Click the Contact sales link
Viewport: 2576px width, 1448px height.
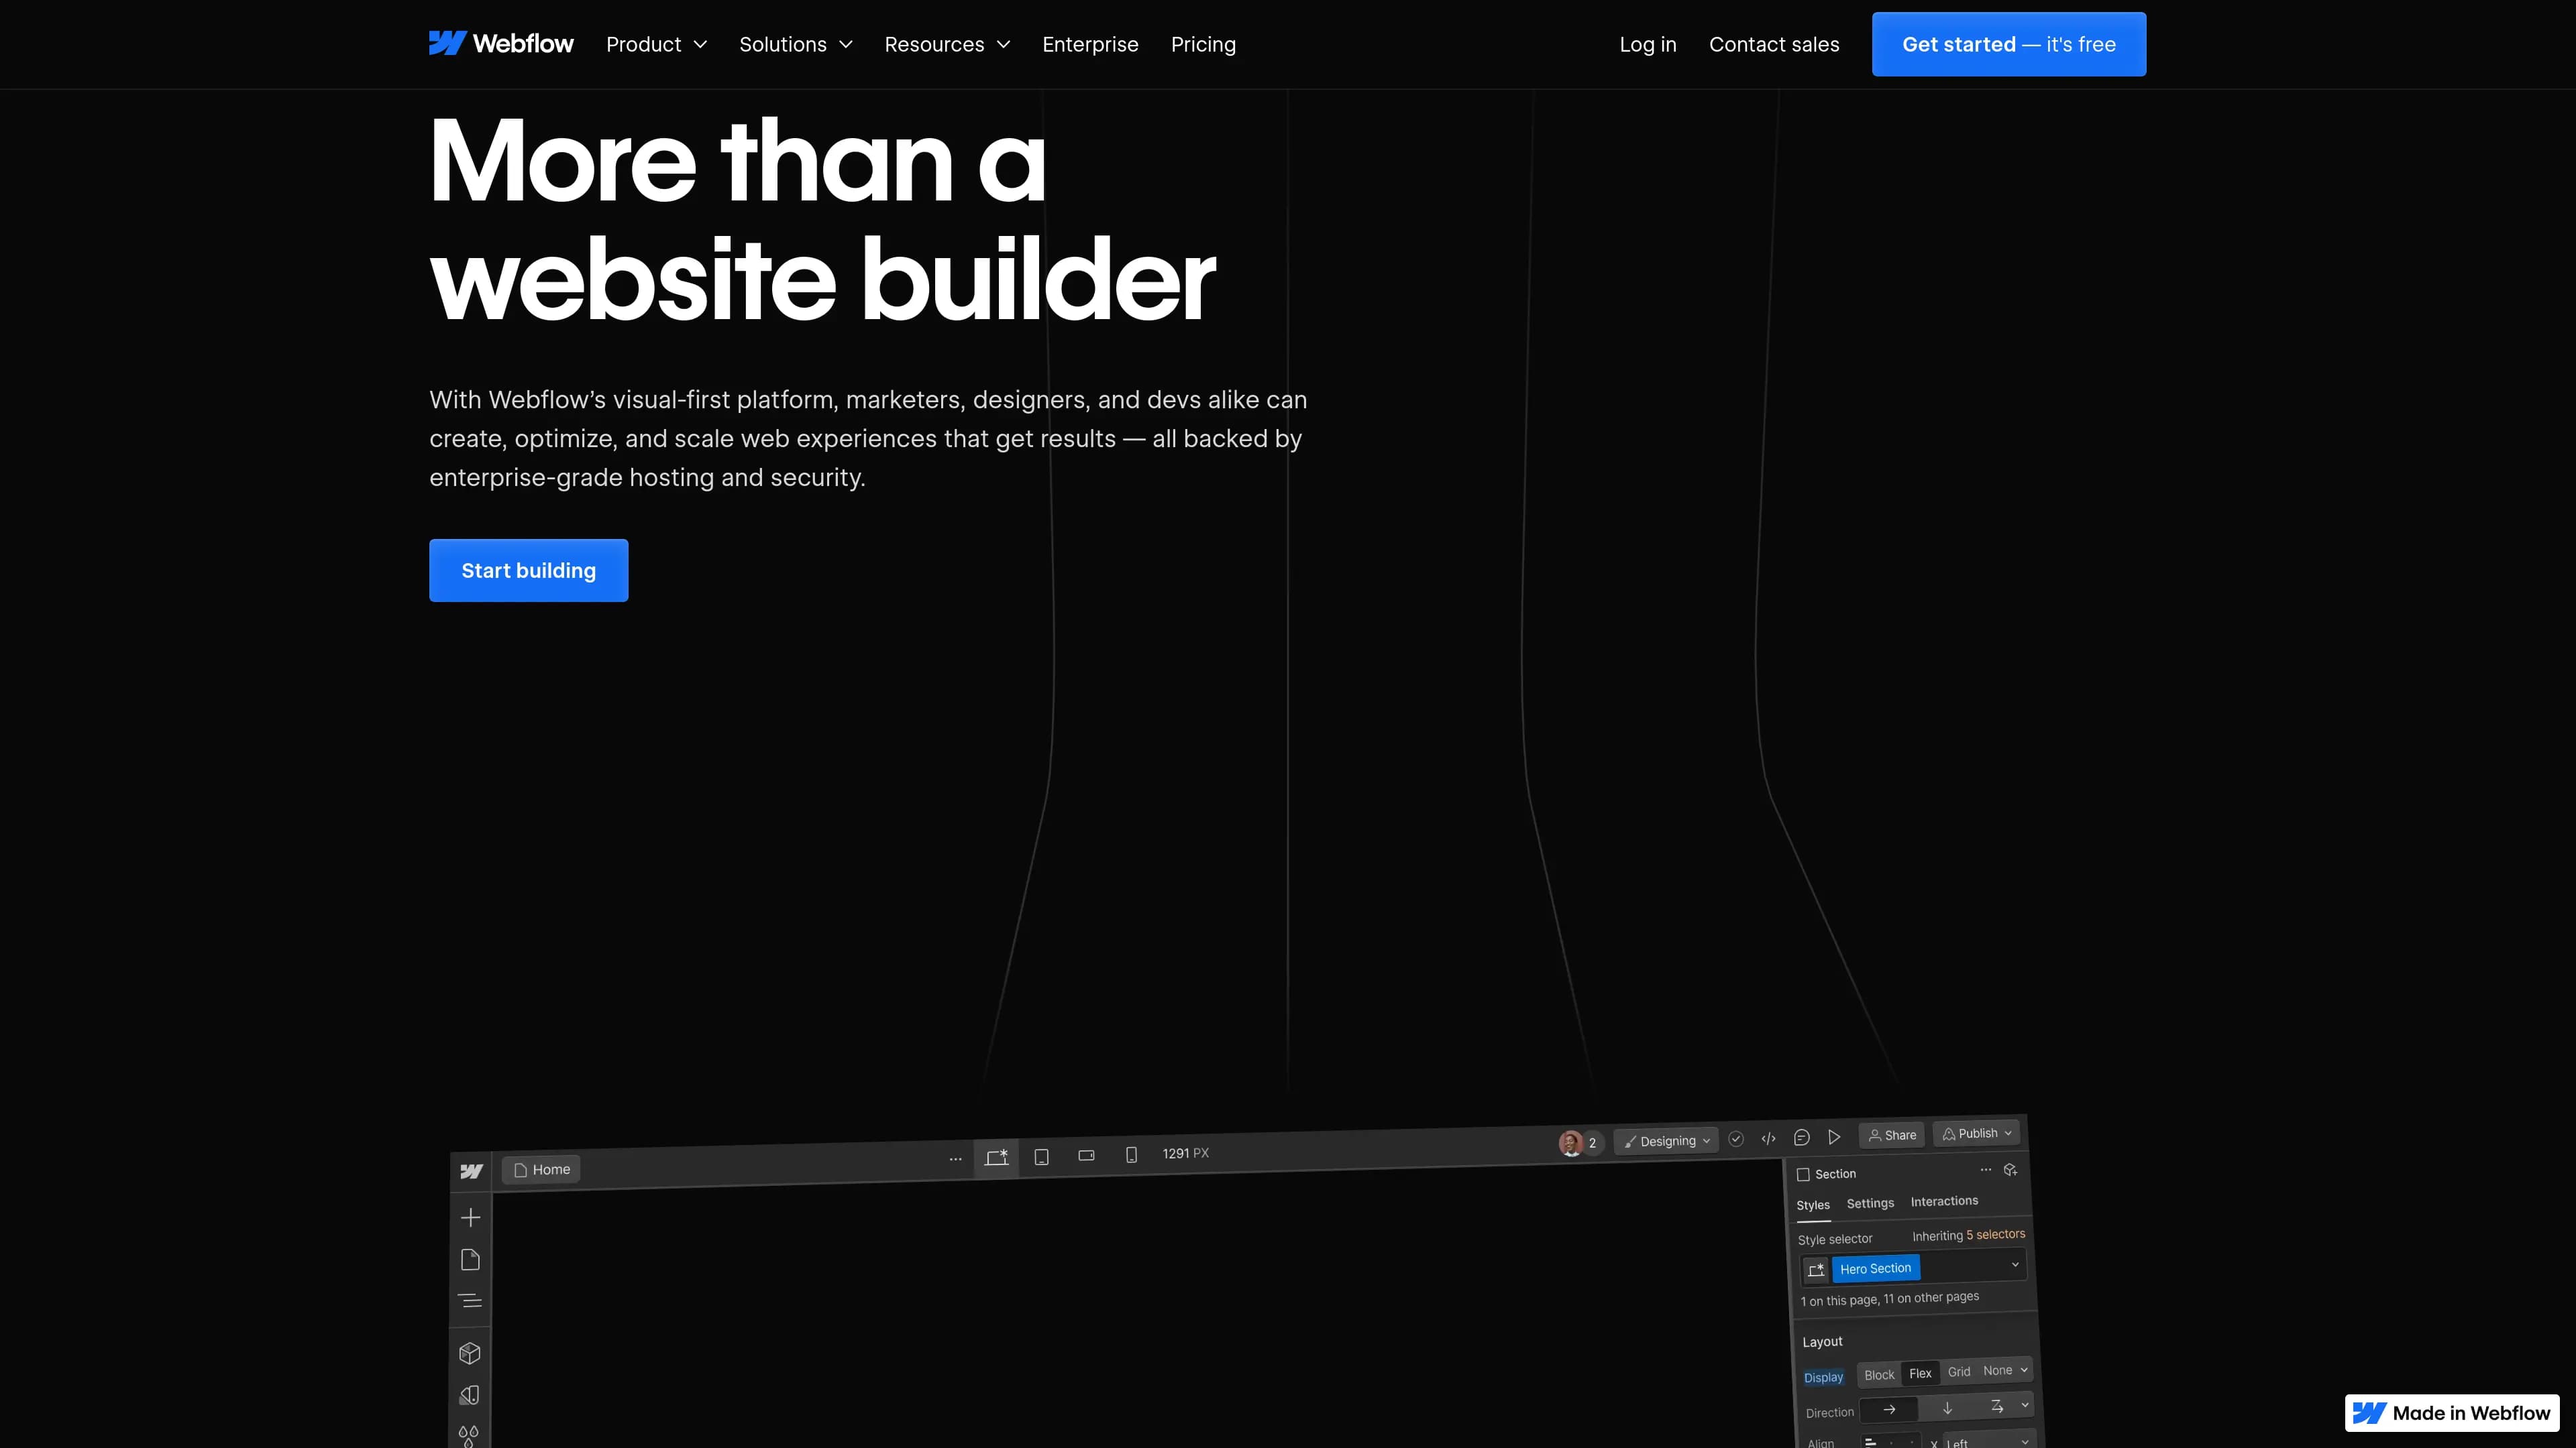(x=1774, y=44)
